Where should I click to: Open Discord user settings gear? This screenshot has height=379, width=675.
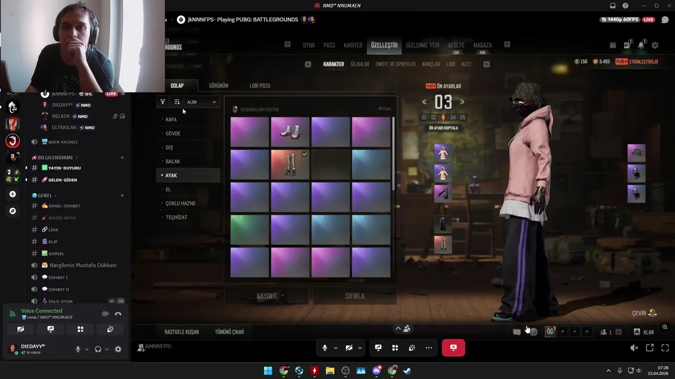coord(118,349)
